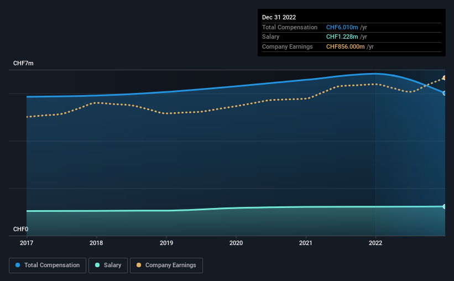
Task: Click the 2018 x-axis label
Action: pos(96,243)
